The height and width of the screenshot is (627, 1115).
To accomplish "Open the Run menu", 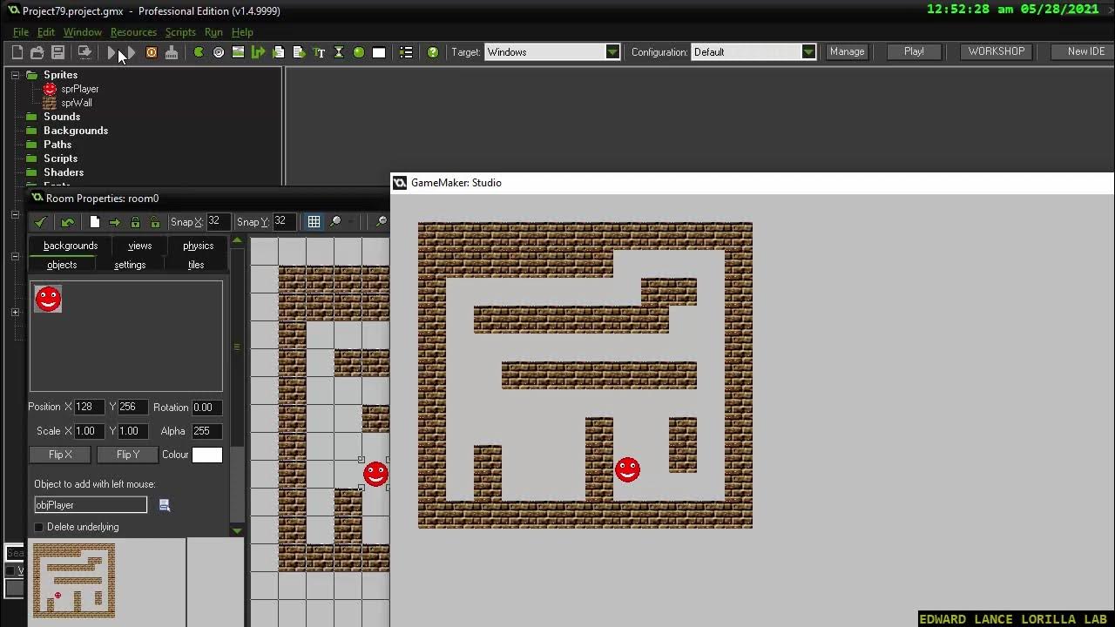I will coord(213,32).
